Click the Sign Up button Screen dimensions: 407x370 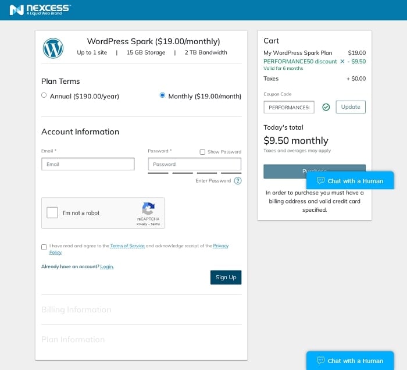[226, 277]
